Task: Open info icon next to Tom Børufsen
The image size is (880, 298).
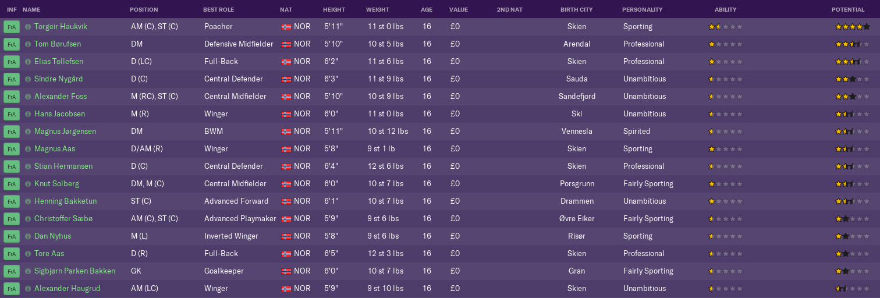Action: tap(28, 44)
